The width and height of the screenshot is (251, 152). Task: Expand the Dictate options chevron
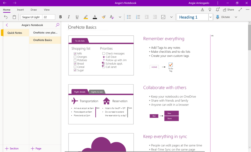[x=236, y=17]
